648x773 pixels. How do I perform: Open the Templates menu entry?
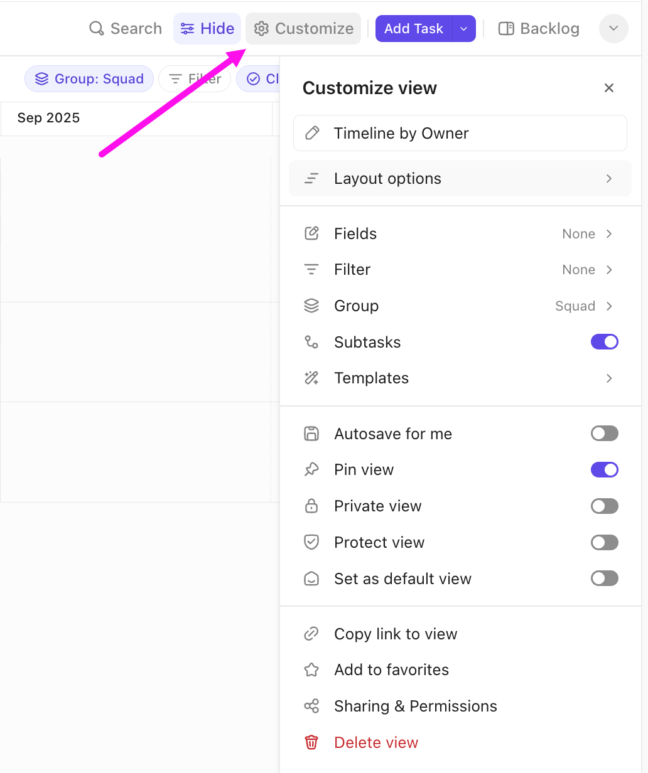(x=460, y=378)
